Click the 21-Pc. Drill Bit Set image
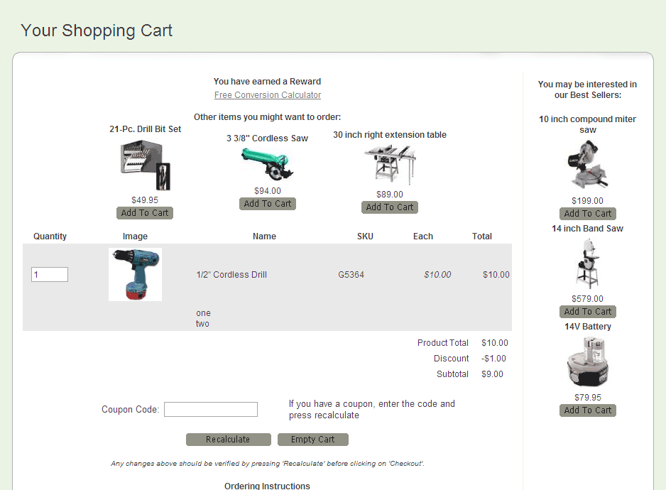This screenshot has width=666, height=490. [145, 165]
